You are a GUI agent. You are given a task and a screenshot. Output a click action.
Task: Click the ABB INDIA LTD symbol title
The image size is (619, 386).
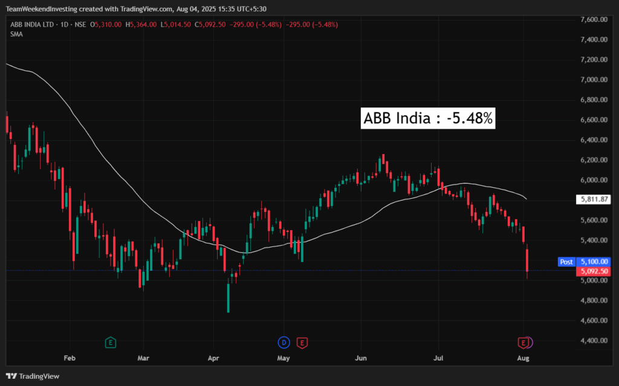[x=32, y=25]
